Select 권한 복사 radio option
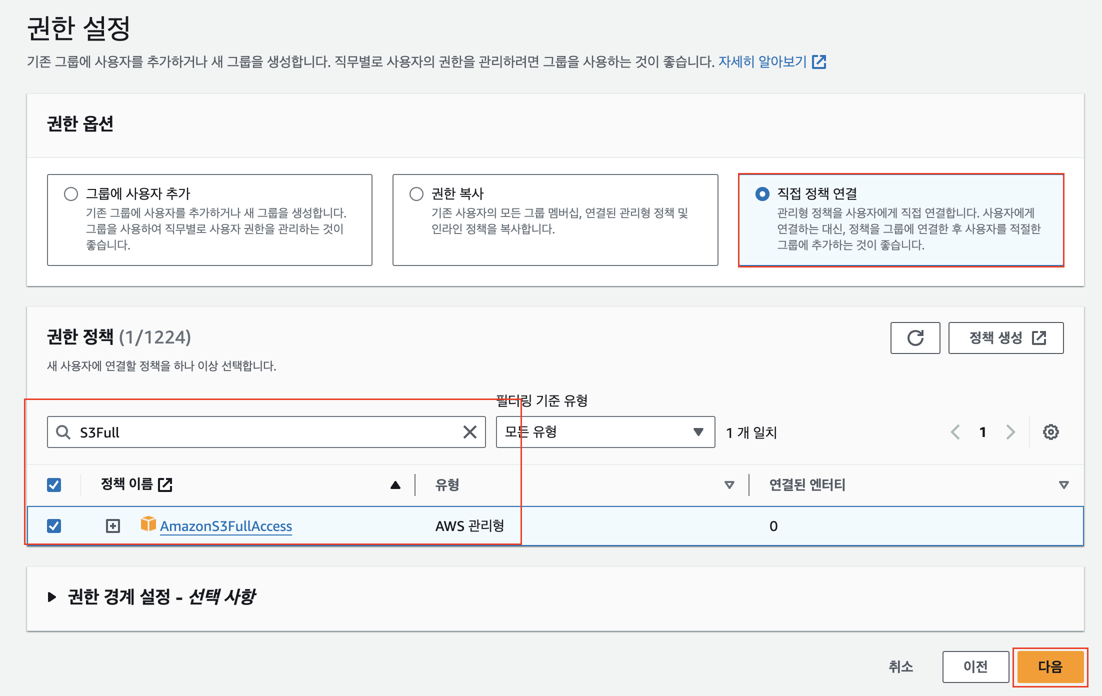 point(416,194)
